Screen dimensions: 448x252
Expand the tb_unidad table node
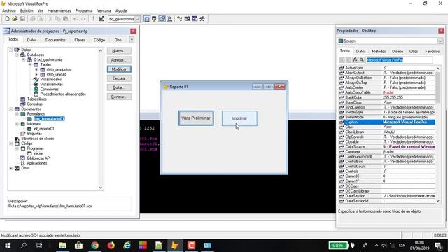[36, 74]
